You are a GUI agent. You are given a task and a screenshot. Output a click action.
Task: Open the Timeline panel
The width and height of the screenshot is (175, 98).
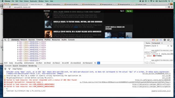tap(40, 40)
